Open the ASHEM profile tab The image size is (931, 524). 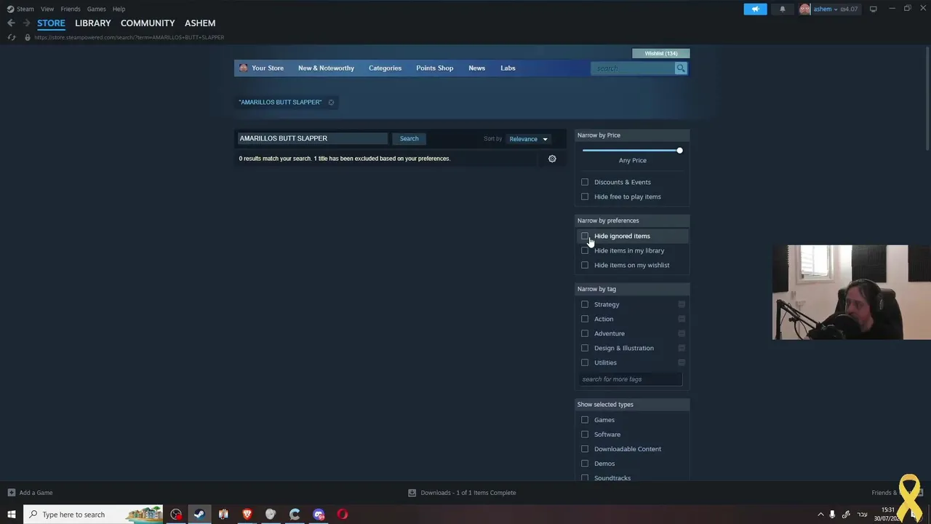click(x=200, y=23)
